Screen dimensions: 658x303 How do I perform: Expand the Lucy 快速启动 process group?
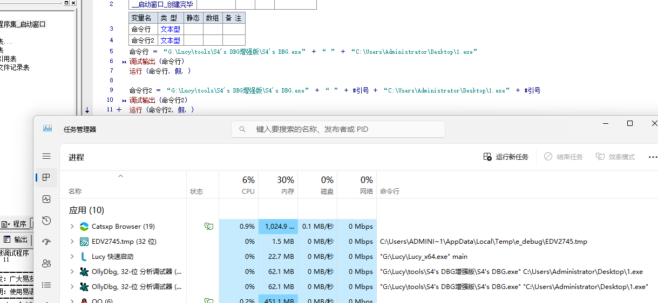(72, 257)
